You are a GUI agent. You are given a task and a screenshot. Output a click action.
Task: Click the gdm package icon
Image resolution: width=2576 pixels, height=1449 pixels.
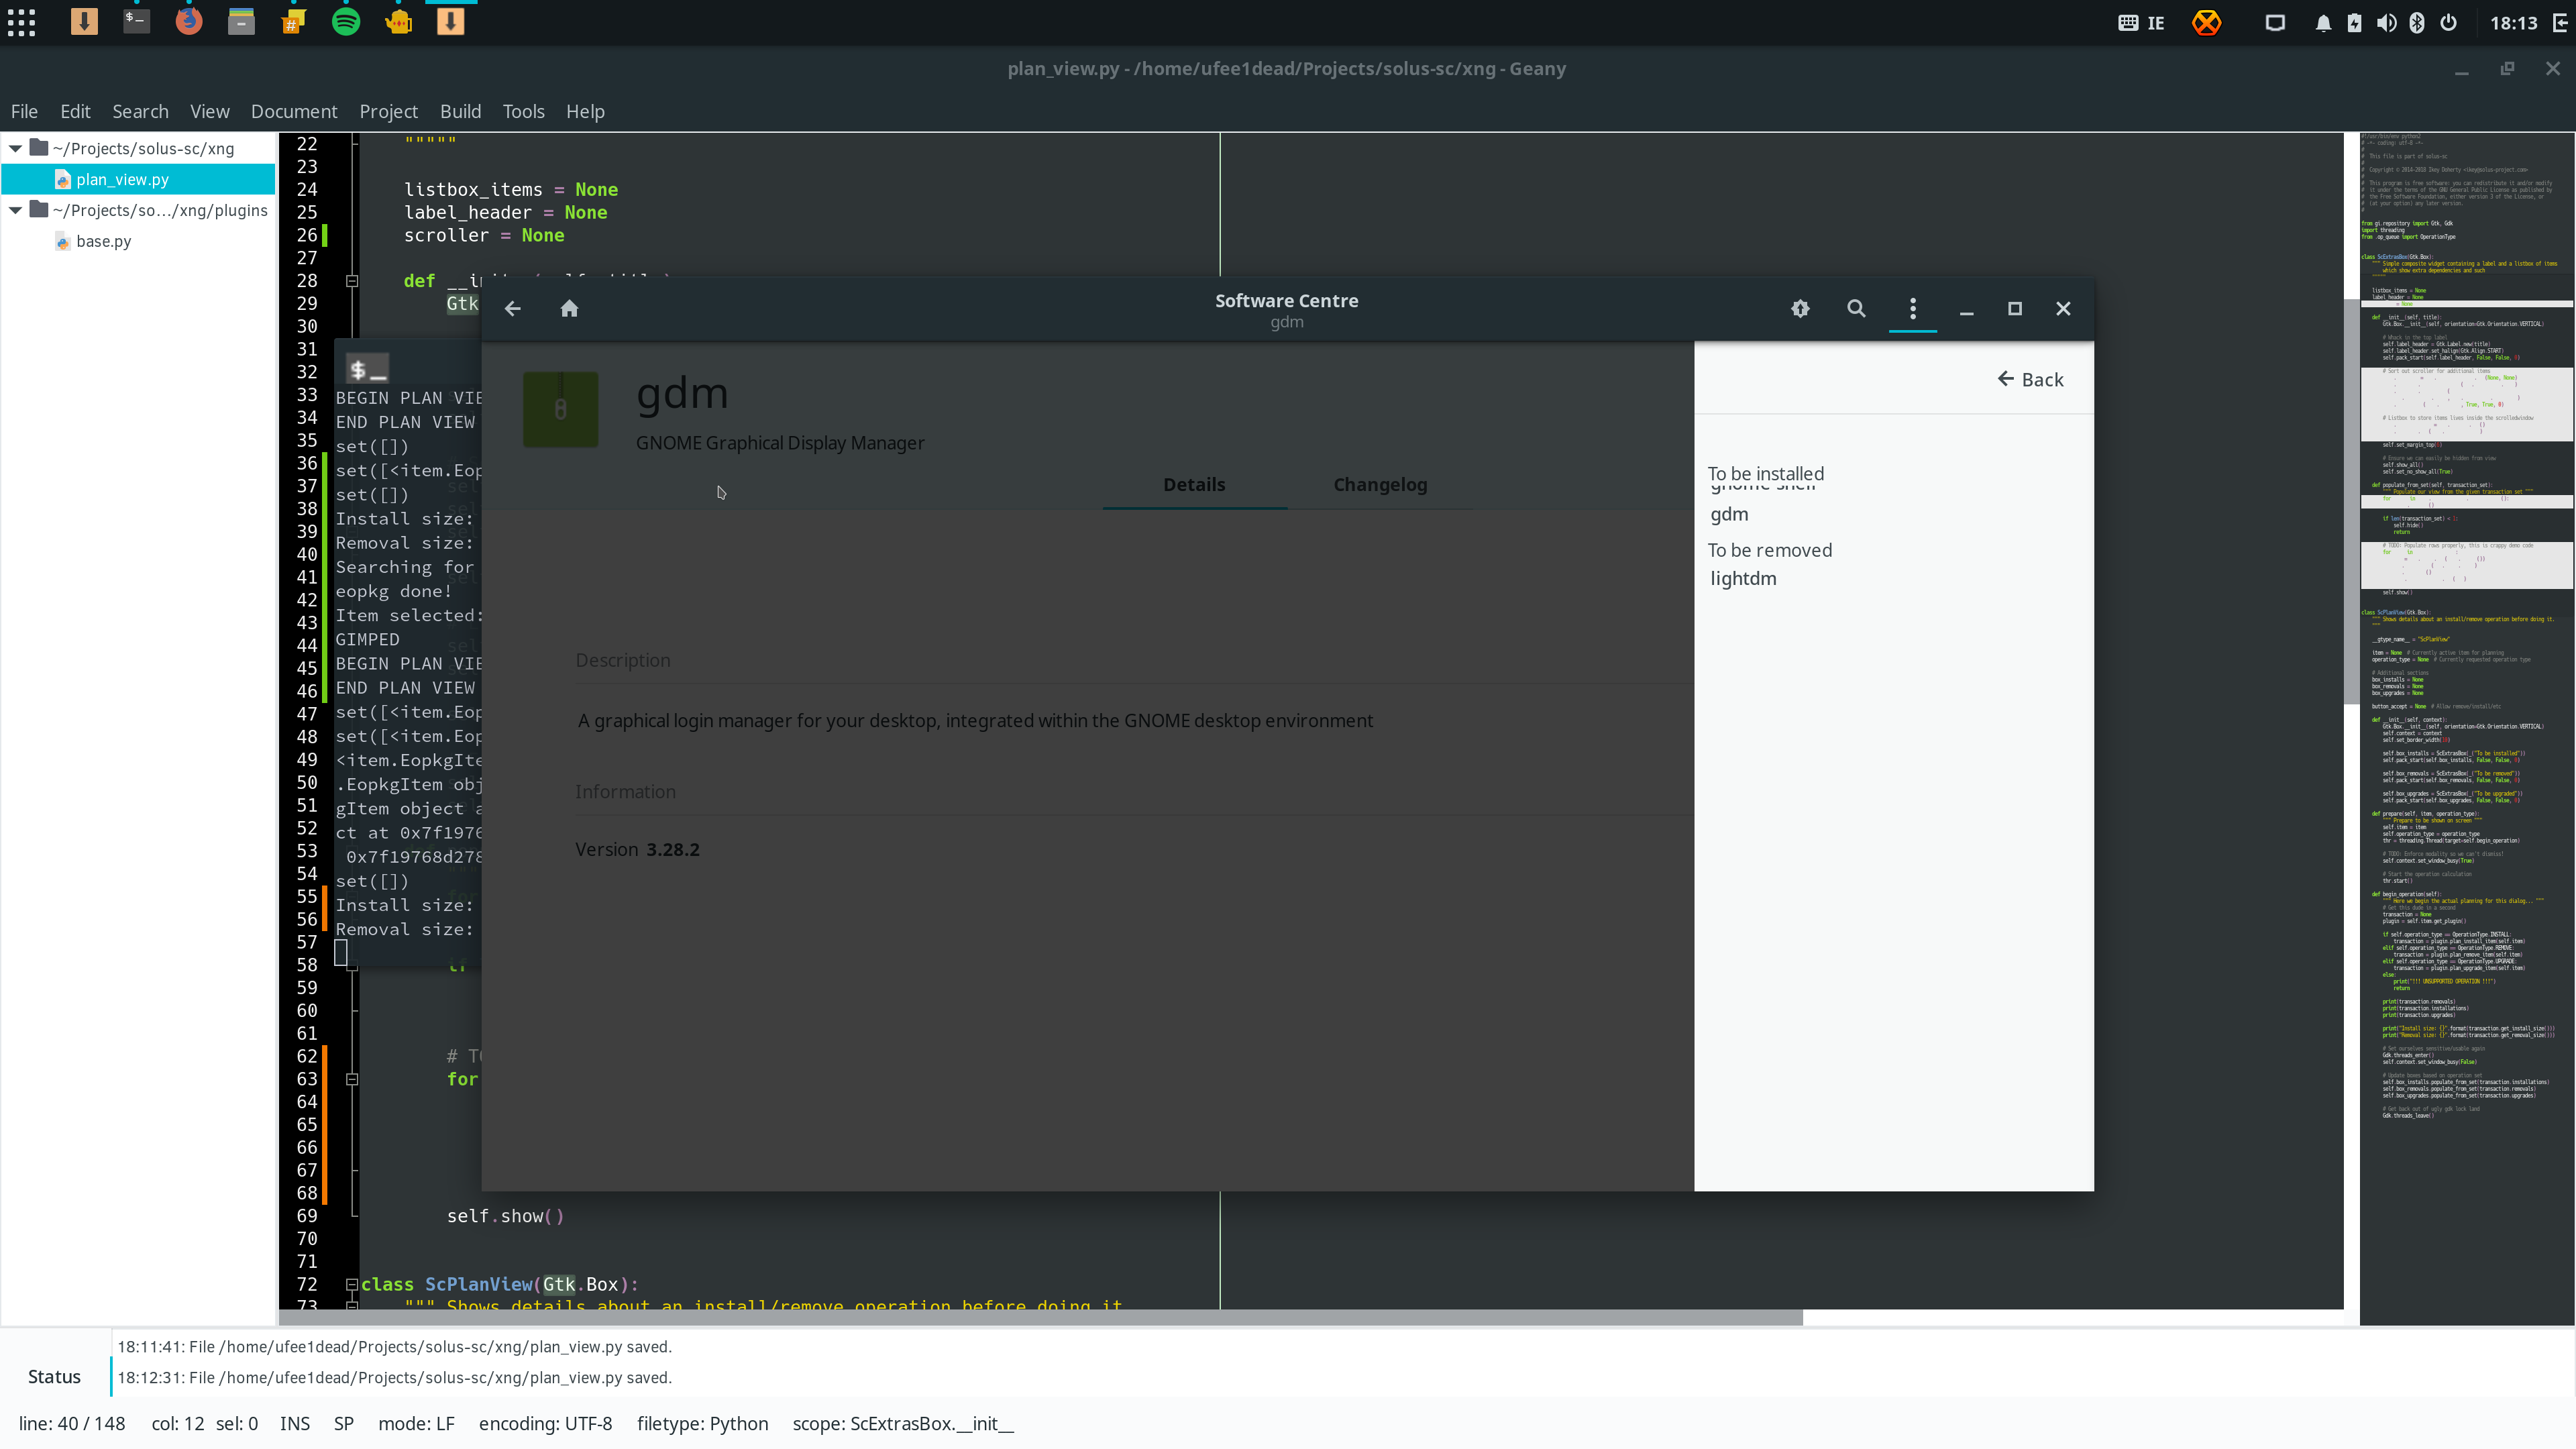pos(561,409)
